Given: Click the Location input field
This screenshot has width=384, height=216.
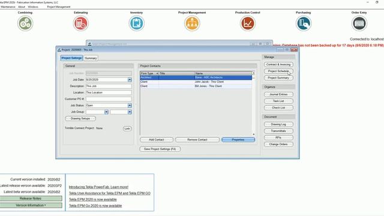Looking at the screenshot, I should coord(109,92).
